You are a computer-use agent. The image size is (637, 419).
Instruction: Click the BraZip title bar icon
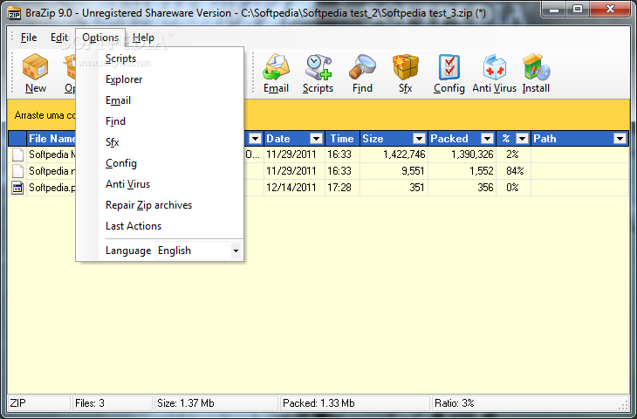[15, 13]
